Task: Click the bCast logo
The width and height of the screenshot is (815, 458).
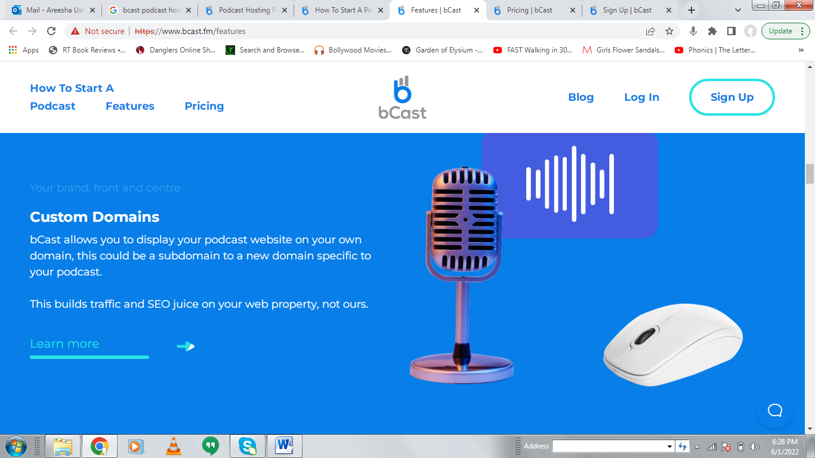Action: (x=403, y=97)
